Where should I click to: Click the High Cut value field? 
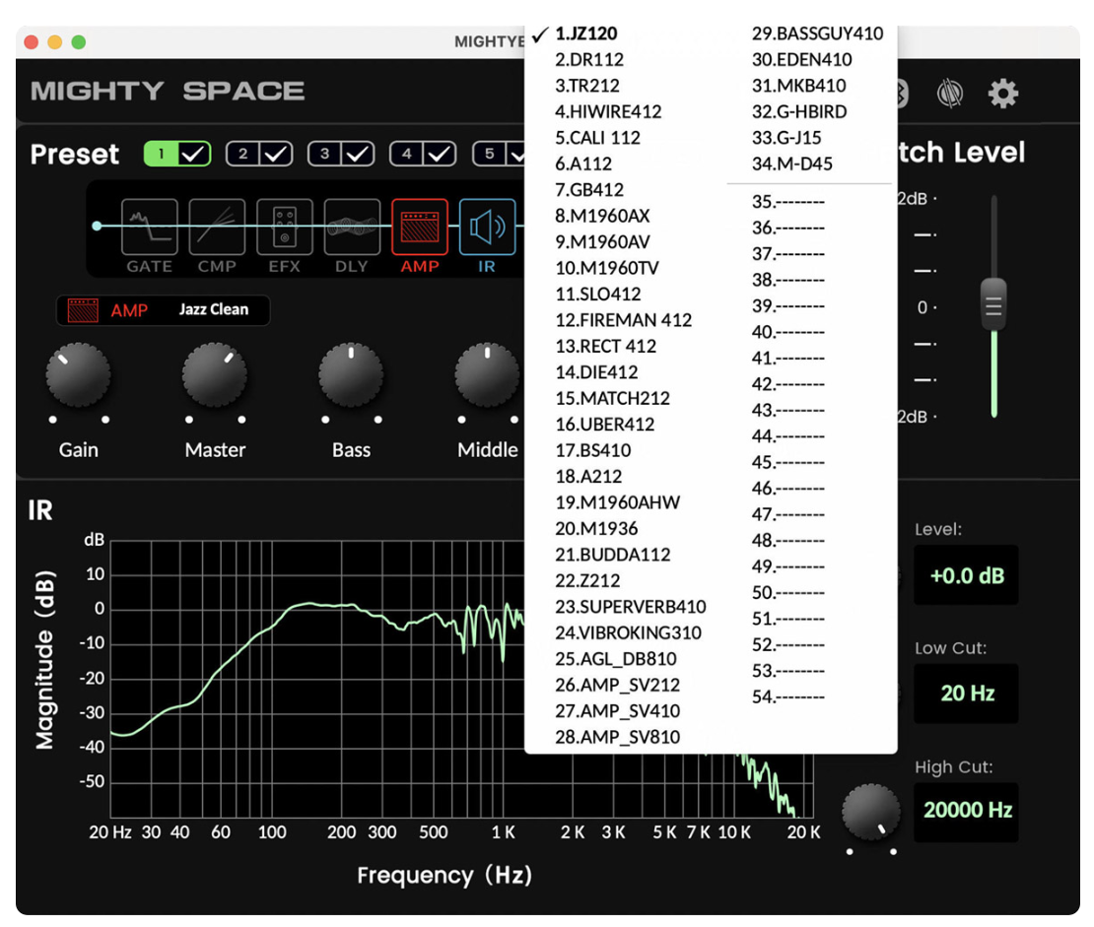coord(966,811)
